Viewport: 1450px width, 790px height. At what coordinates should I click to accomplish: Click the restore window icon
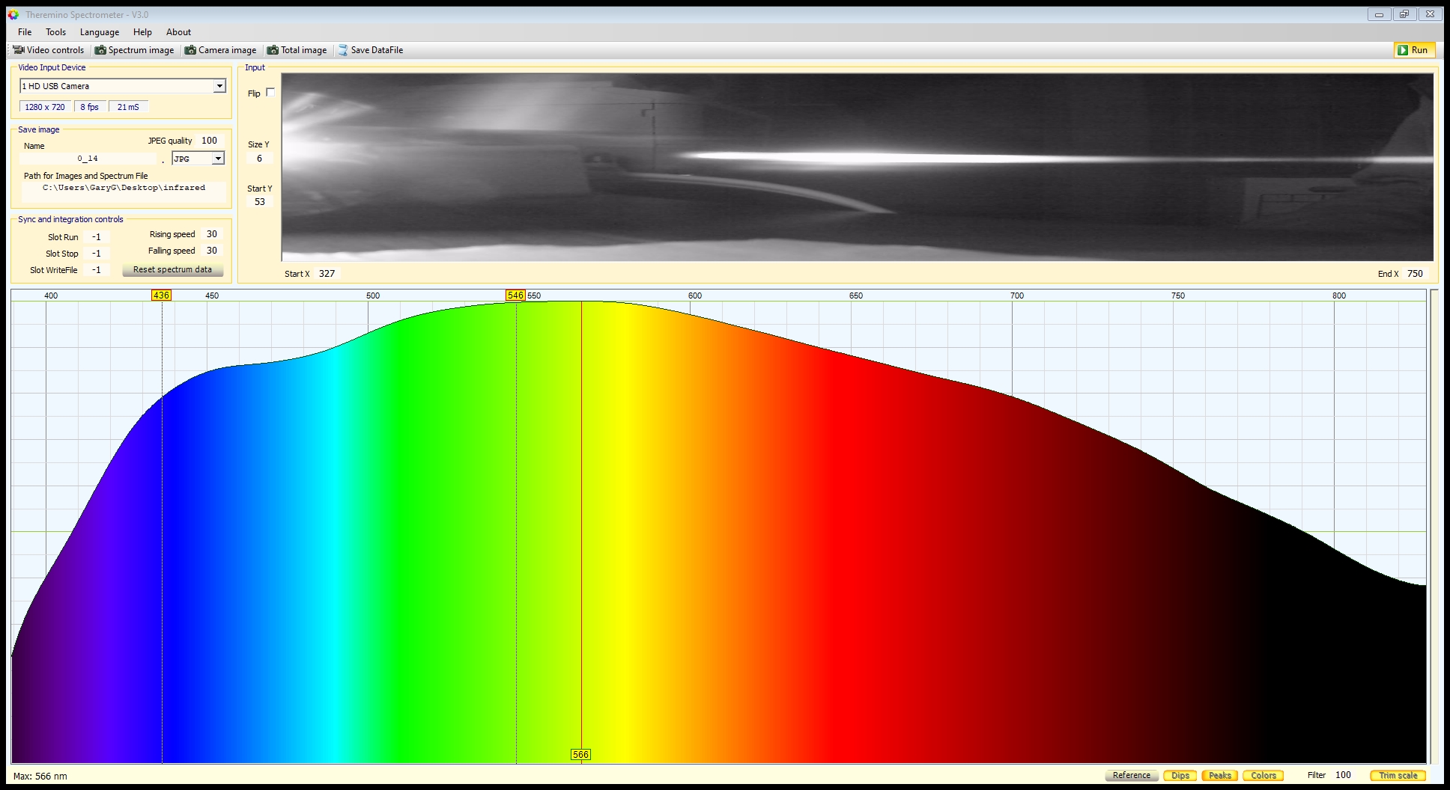1404,14
